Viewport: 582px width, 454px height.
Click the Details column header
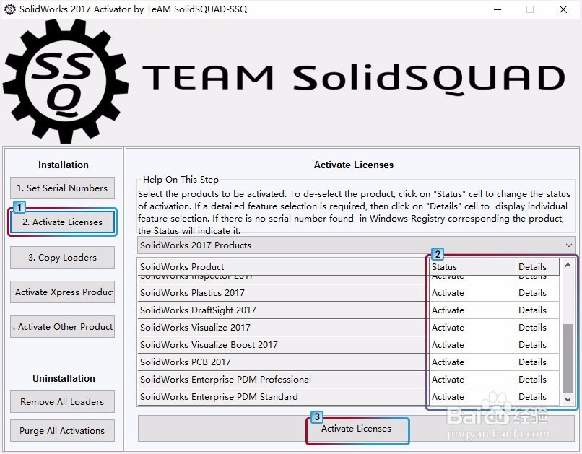(537, 266)
